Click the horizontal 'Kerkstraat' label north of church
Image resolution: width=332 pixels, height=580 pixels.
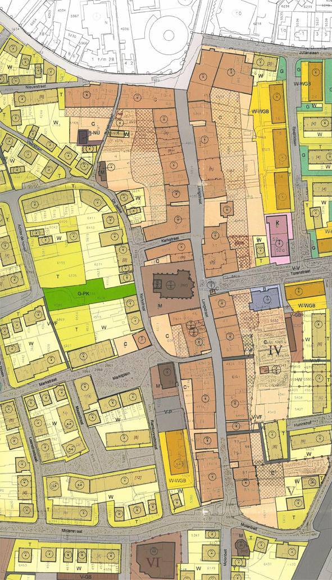coord(170,239)
